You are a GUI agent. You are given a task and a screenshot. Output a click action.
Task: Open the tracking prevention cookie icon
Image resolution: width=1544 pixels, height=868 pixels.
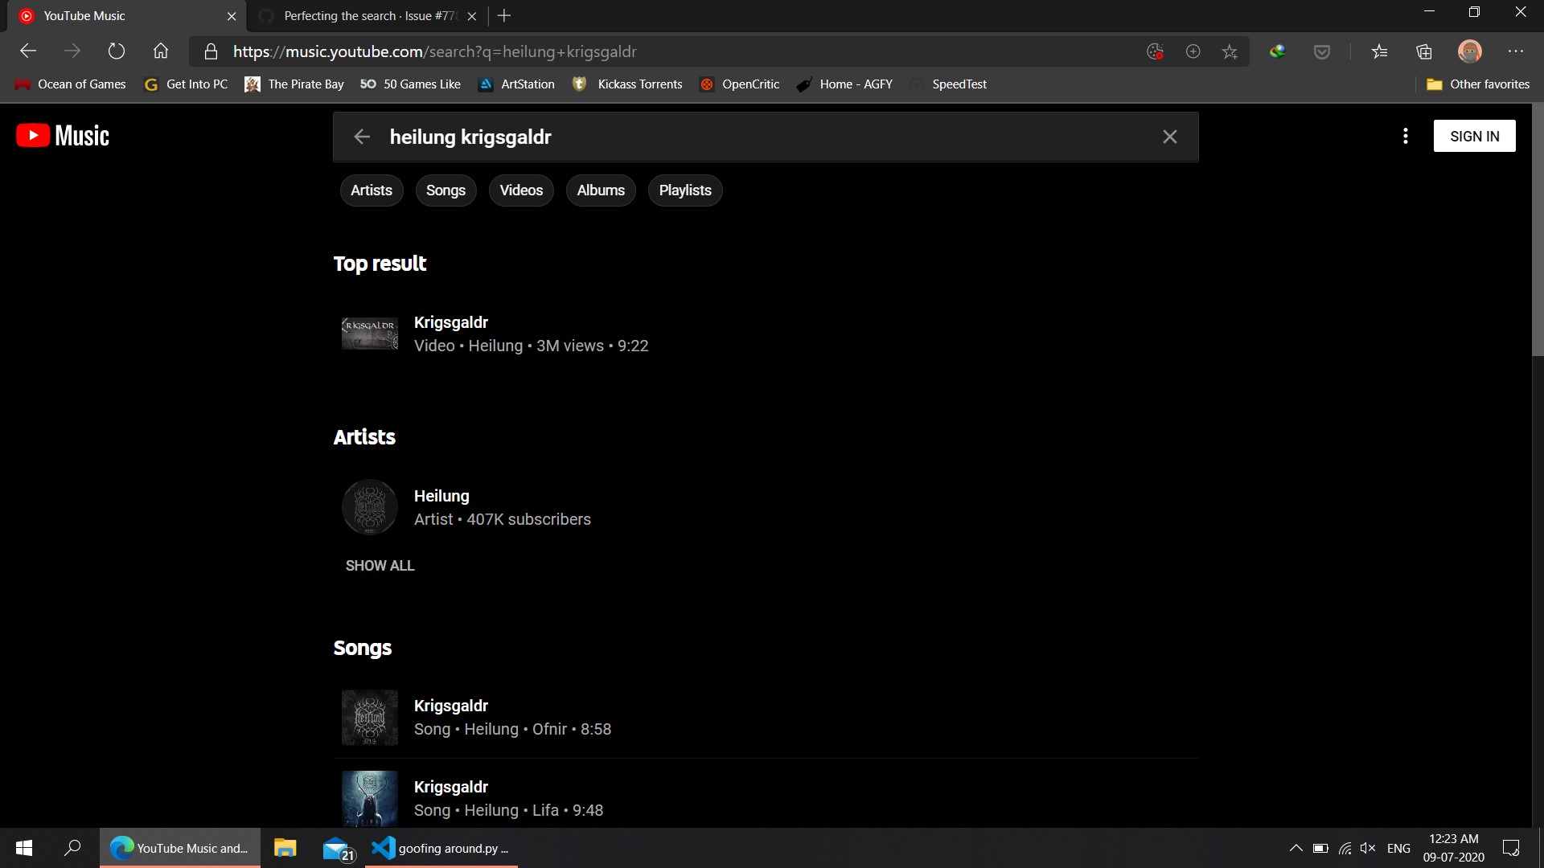(1156, 52)
